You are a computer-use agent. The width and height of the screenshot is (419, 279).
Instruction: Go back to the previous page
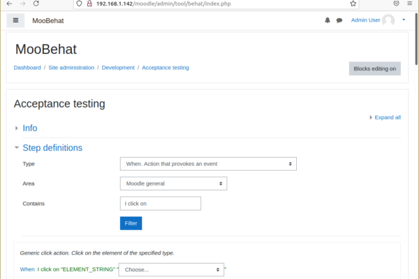[x=9, y=3]
